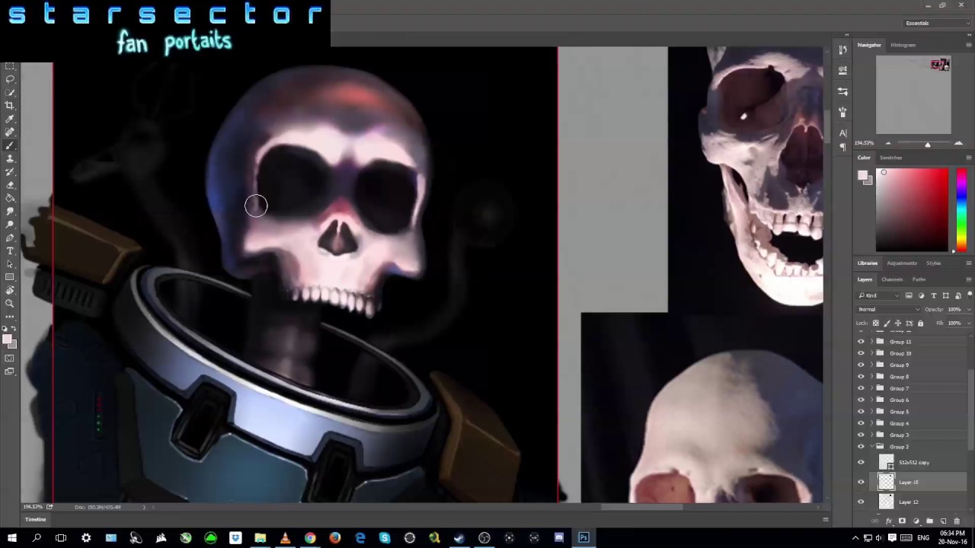Open the Styles tab
The height and width of the screenshot is (548, 975).
coord(934,263)
